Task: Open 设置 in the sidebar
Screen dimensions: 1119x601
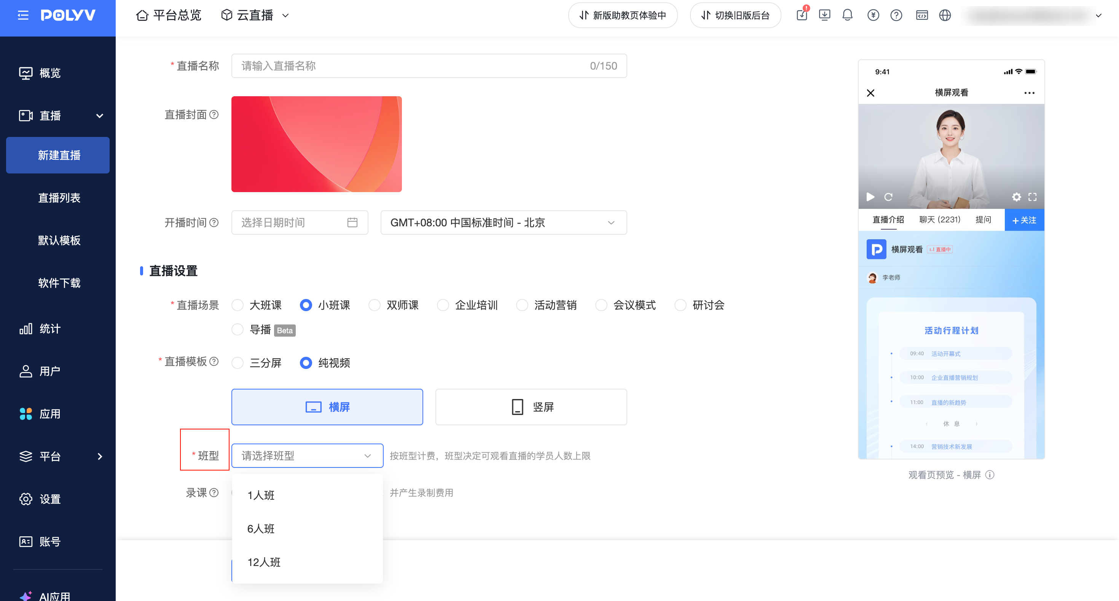Action: pyautogui.click(x=58, y=499)
